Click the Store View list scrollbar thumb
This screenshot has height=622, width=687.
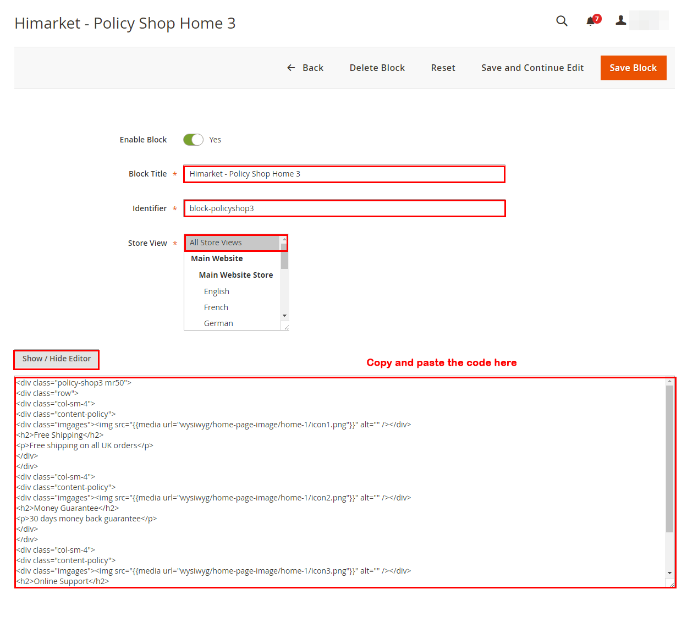[x=284, y=256]
